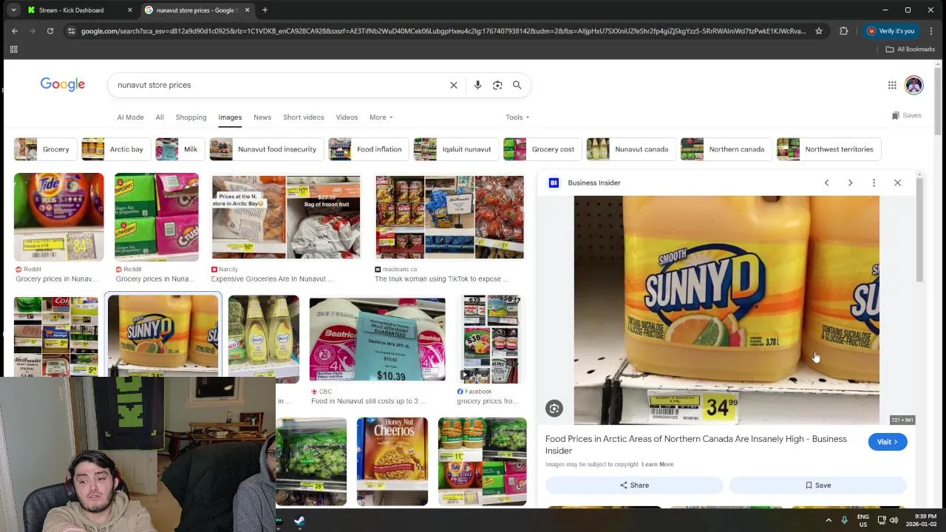Search inside image with Lens button

[554, 408]
